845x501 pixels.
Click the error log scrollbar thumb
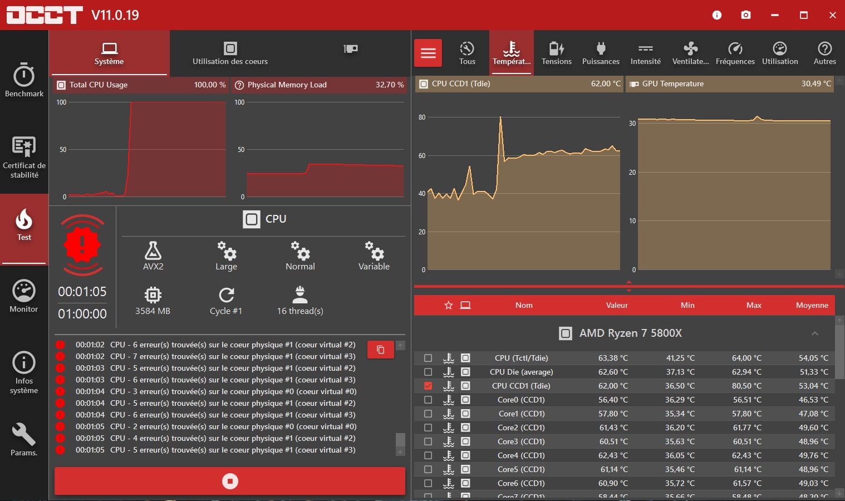click(x=400, y=440)
